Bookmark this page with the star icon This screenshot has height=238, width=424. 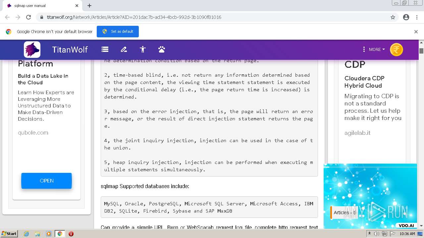393,17
